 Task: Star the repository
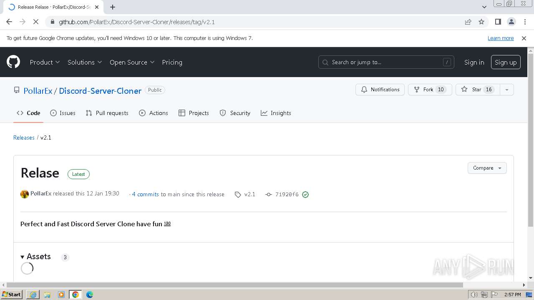[478, 90]
